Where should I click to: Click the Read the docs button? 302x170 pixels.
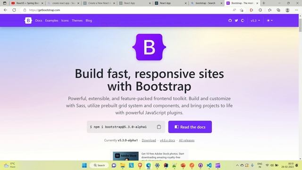coord(190,127)
